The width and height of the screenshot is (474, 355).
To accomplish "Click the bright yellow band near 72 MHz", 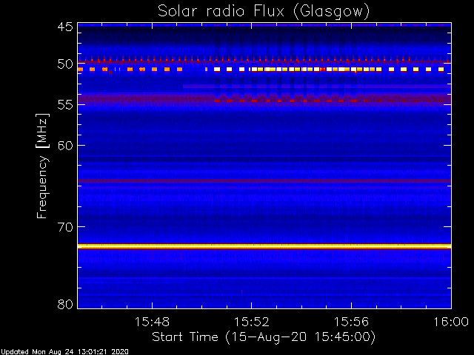I will [x=264, y=246].
